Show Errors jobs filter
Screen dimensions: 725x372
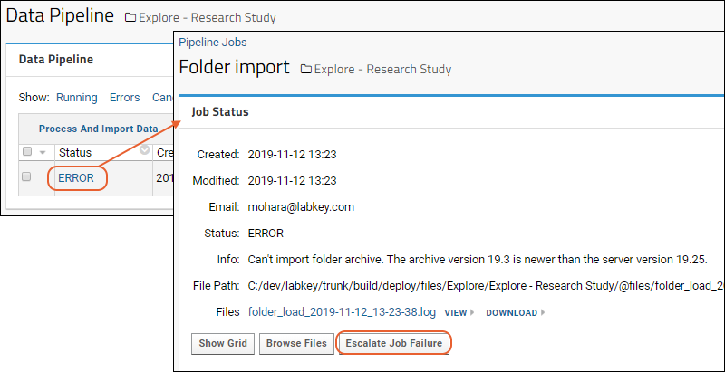[124, 98]
